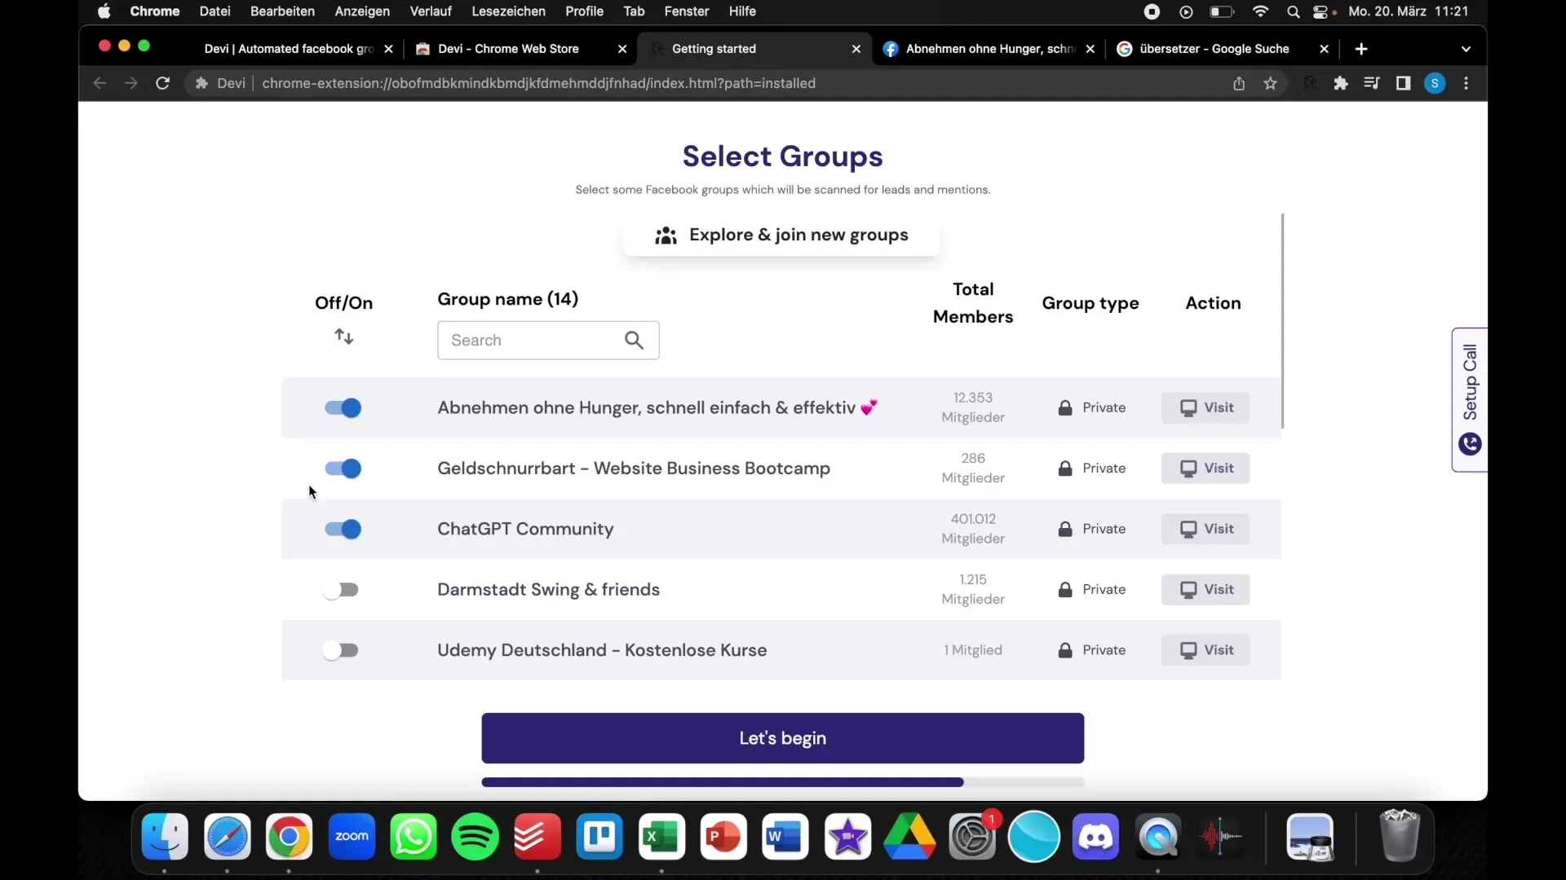Click the progress bar below Let's begin button

click(782, 782)
